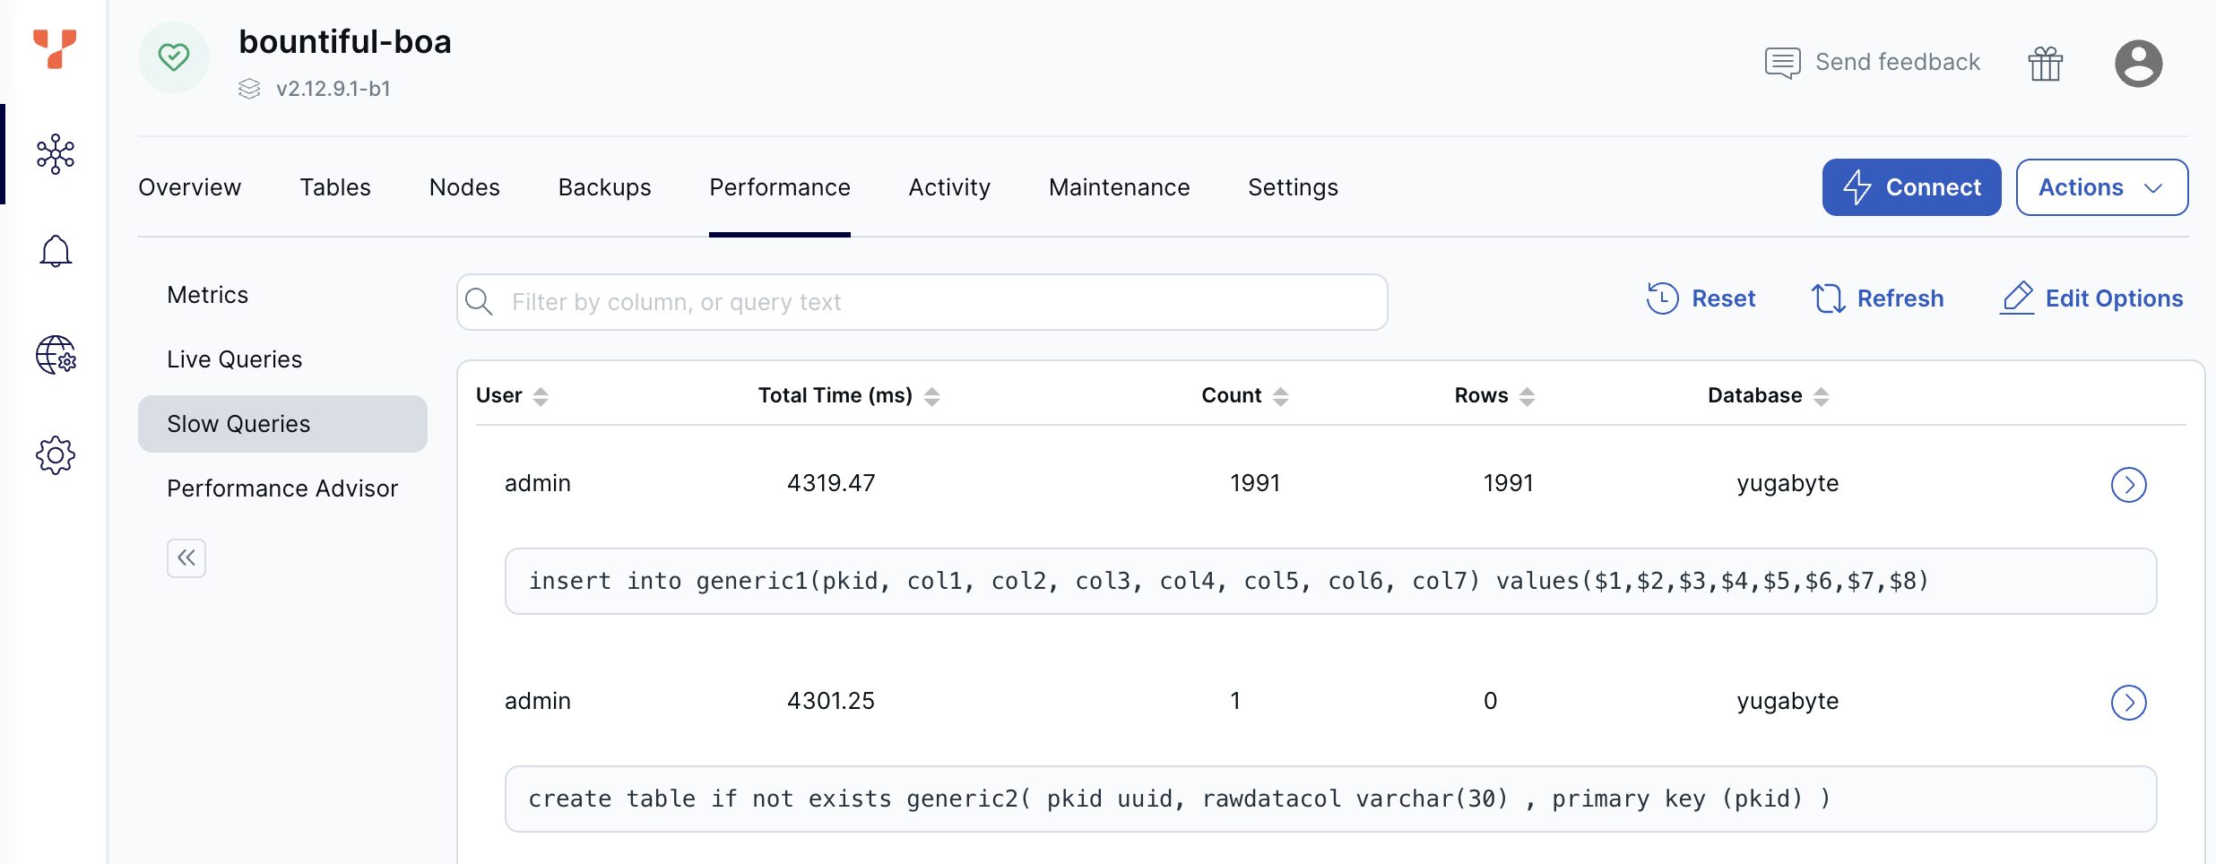Click the gift box icon
Viewport: 2216px width, 864px height.
click(x=2045, y=64)
